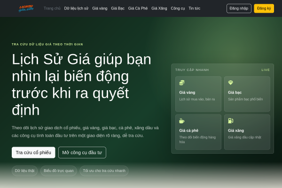Open the Giá xăng card title
Image resolution: width=282 pixels, height=188 pixels.
236,131
